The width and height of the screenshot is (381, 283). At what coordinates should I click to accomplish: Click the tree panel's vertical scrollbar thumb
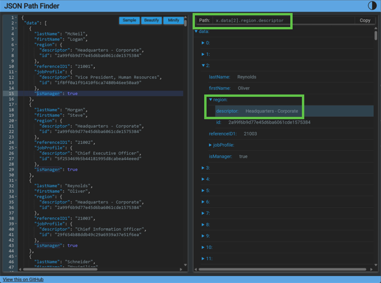click(x=376, y=36)
